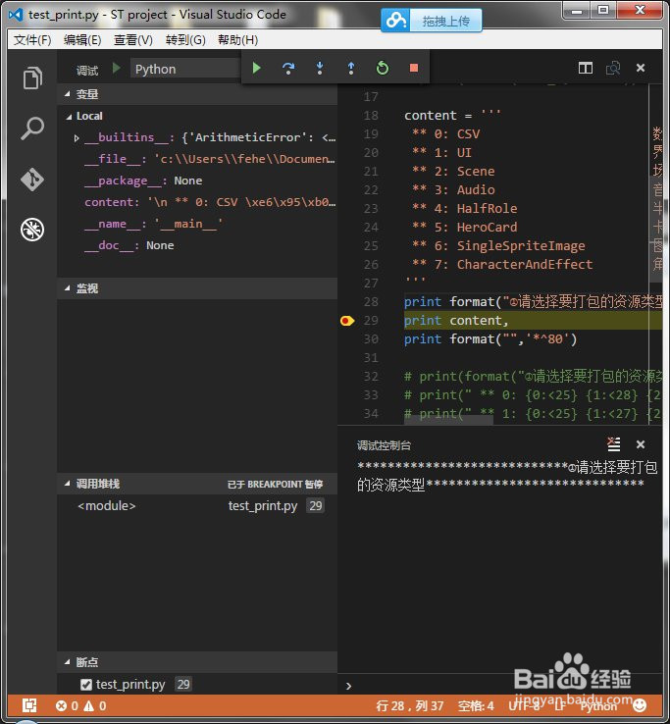Click the 已于 BREAKPOINT 暂停 status label

[x=275, y=484]
